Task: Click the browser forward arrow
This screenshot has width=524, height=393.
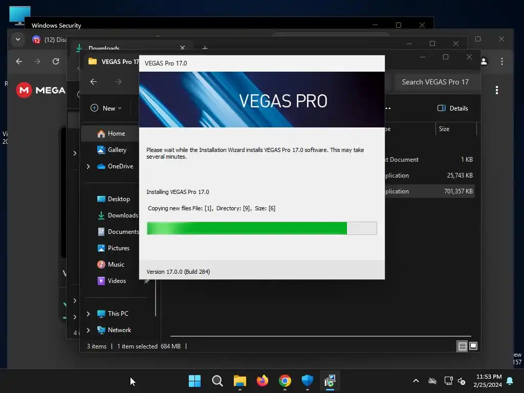Action: [x=37, y=61]
